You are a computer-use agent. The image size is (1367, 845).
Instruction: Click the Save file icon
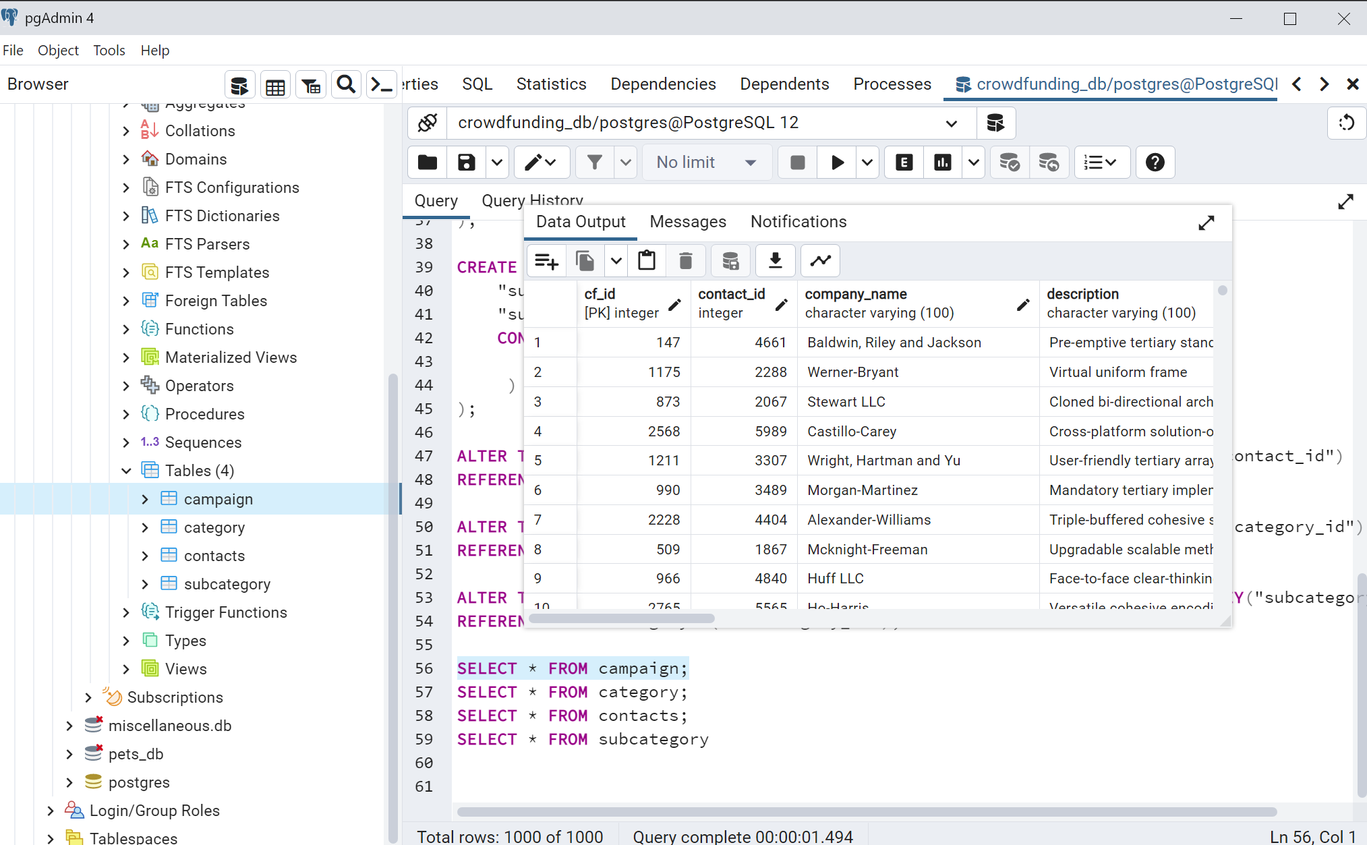coord(466,163)
